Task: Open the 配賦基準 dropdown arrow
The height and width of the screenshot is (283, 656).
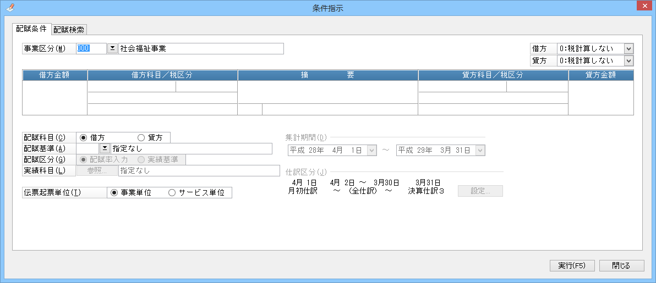Action: (104, 148)
